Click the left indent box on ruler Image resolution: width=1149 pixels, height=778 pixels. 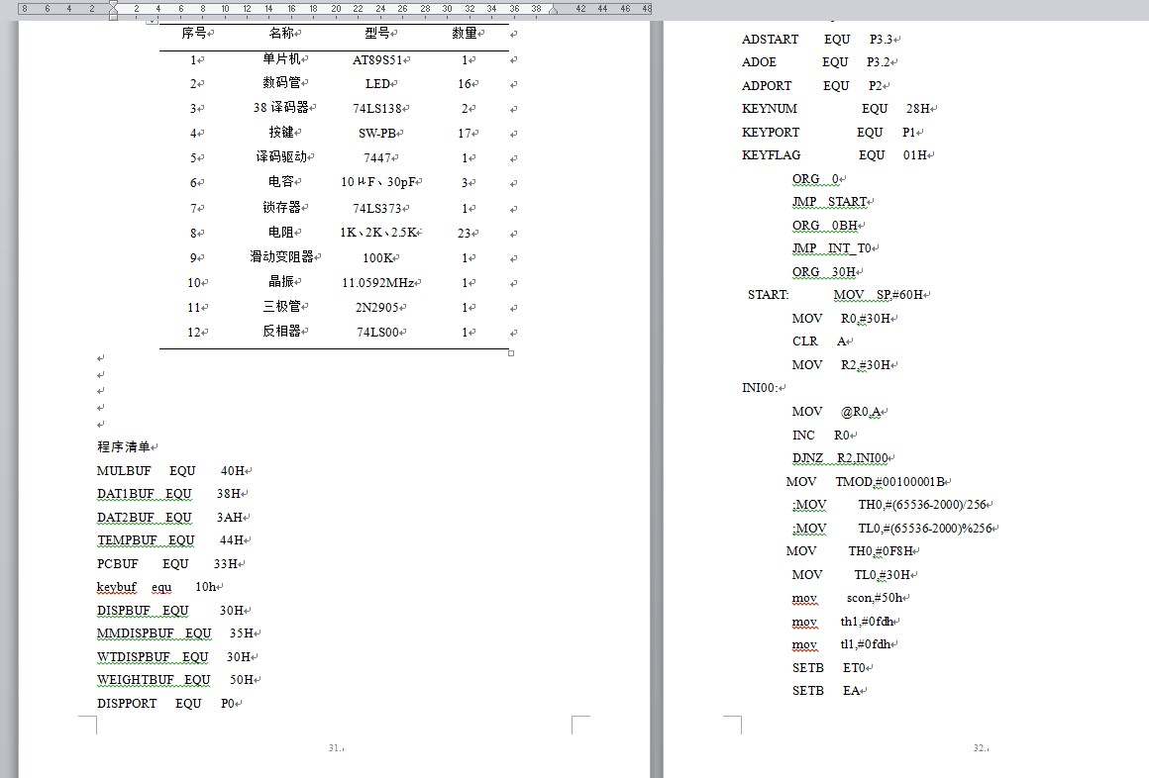[x=114, y=17]
